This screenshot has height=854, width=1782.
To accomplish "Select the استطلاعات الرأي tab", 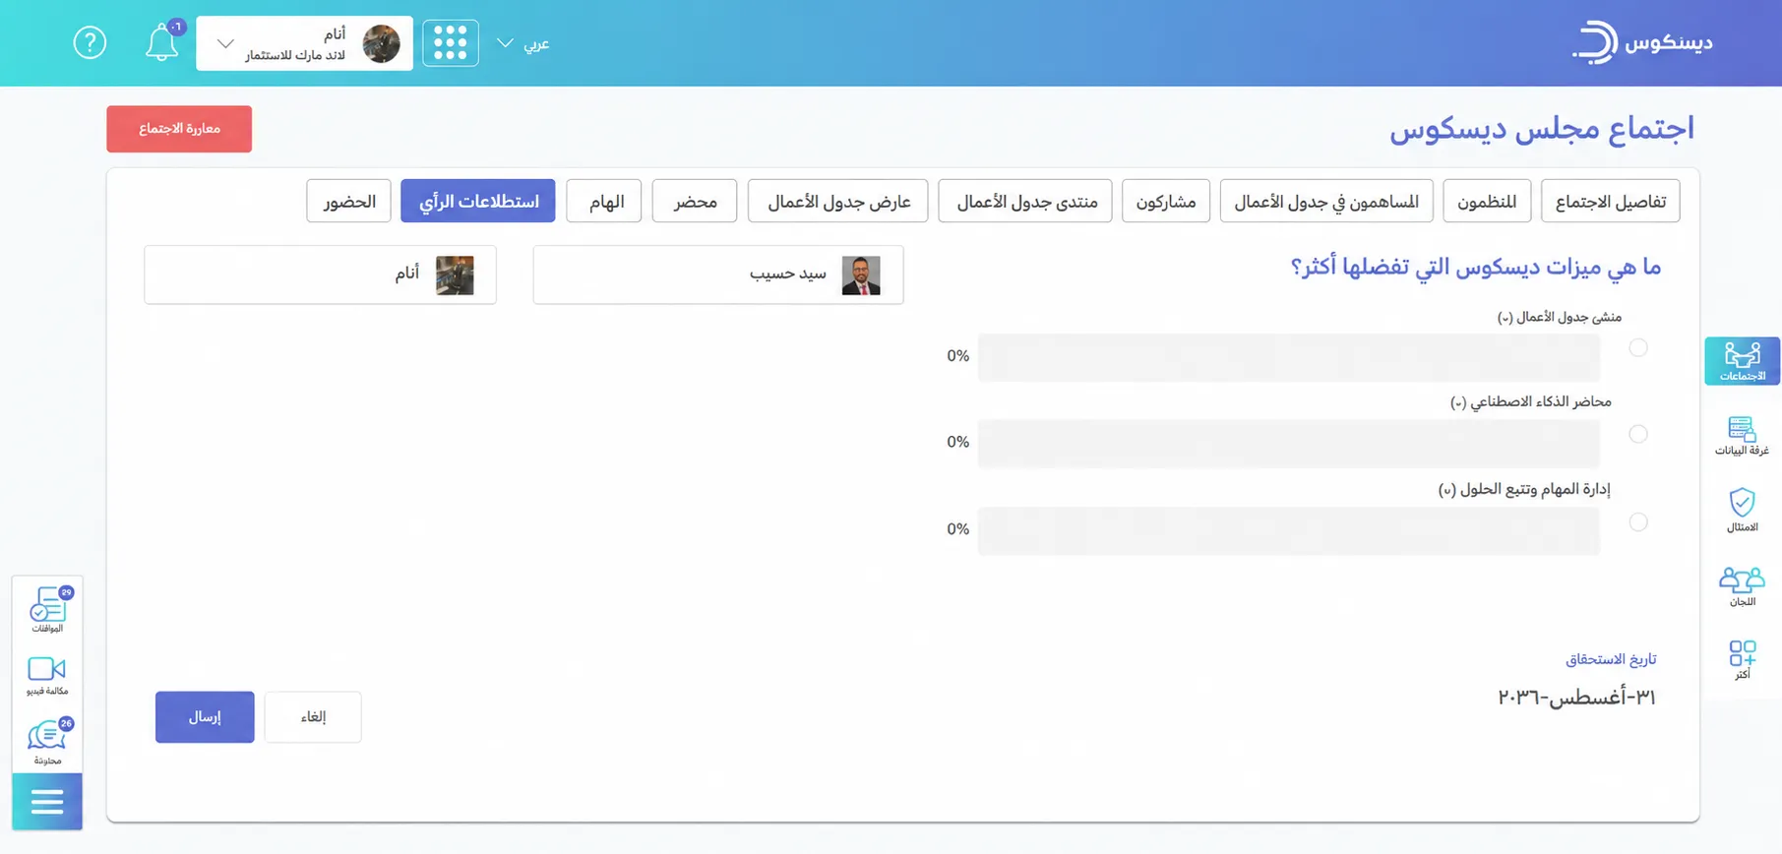I will pyautogui.click(x=478, y=201).
